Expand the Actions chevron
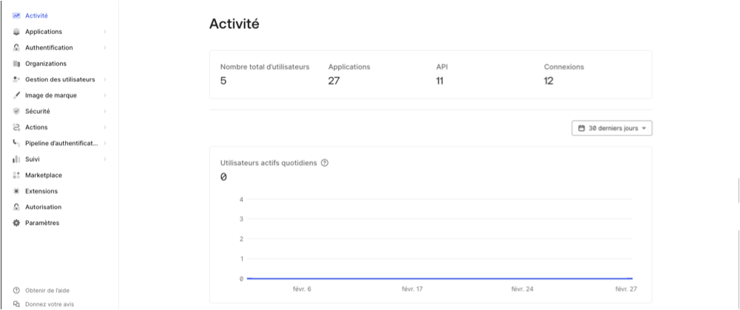 pyautogui.click(x=105, y=127)
